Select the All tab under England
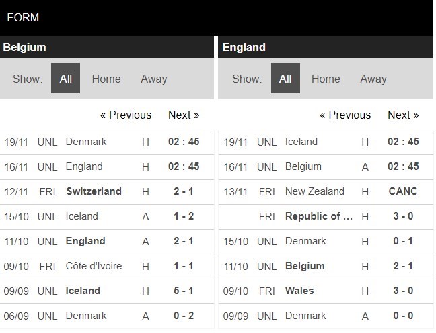436x333 pixels. [285, 79]
